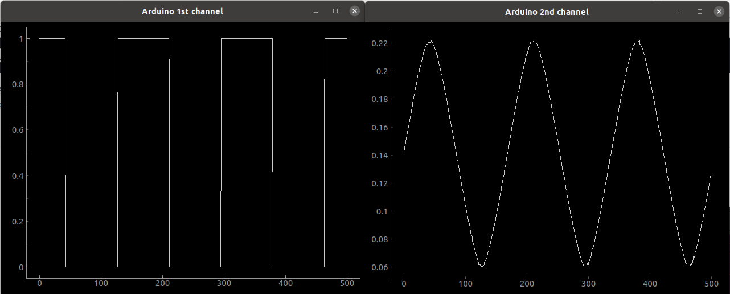
Task: Close the Arduino 1st channel window
Action: (x=354, y=11)
